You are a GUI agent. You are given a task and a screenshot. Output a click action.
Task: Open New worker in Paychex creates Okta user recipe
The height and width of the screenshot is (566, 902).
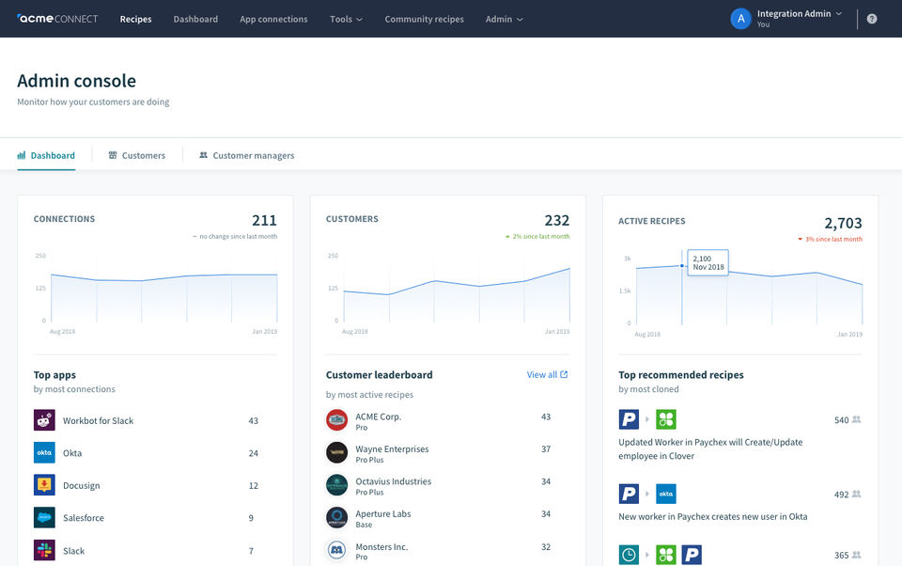click(x=713, y=516)
